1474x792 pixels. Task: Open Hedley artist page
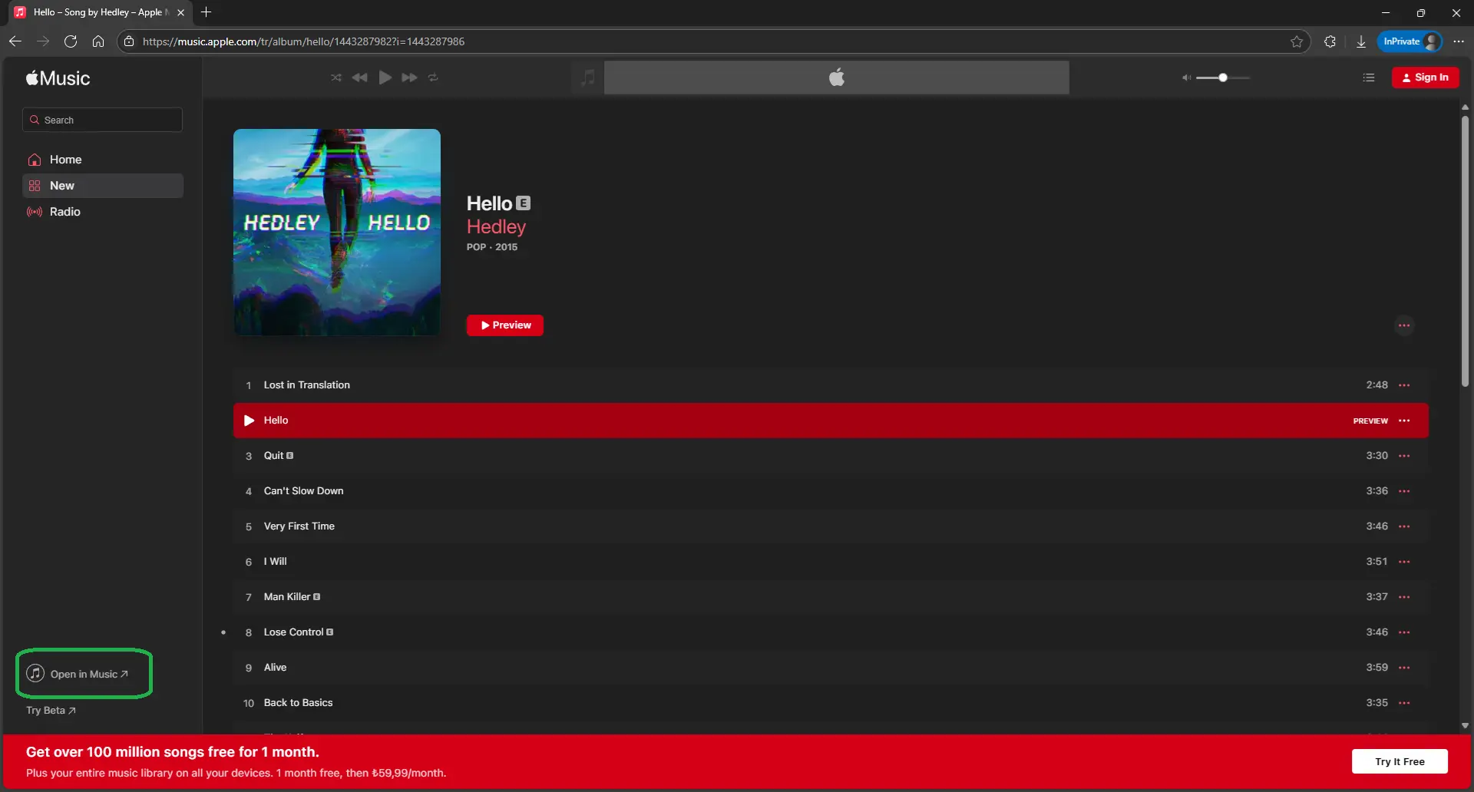[496, 226]
